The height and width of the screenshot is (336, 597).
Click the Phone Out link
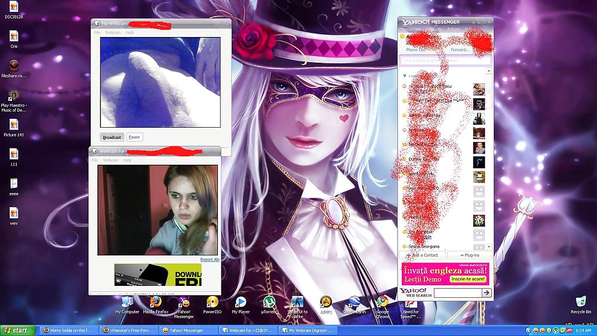click(x=415, y=50)
